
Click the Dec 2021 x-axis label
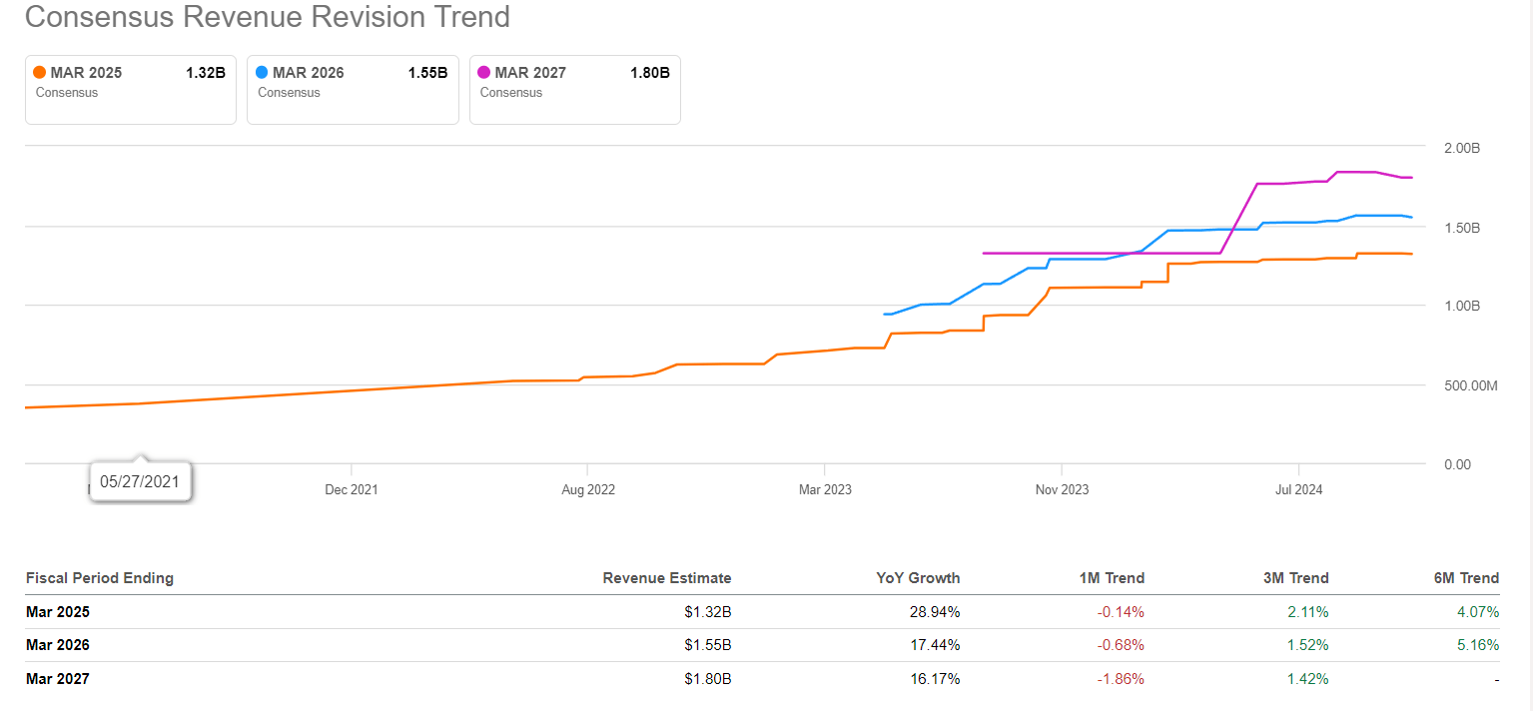pyautogui.click(x=352, y=489)
